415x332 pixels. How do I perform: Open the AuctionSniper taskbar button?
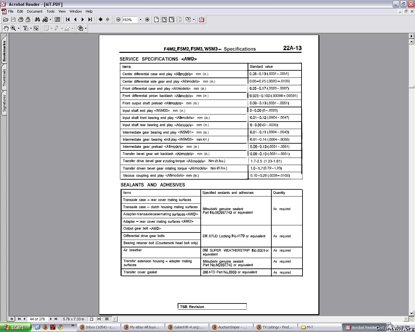[x=231, y=327]
